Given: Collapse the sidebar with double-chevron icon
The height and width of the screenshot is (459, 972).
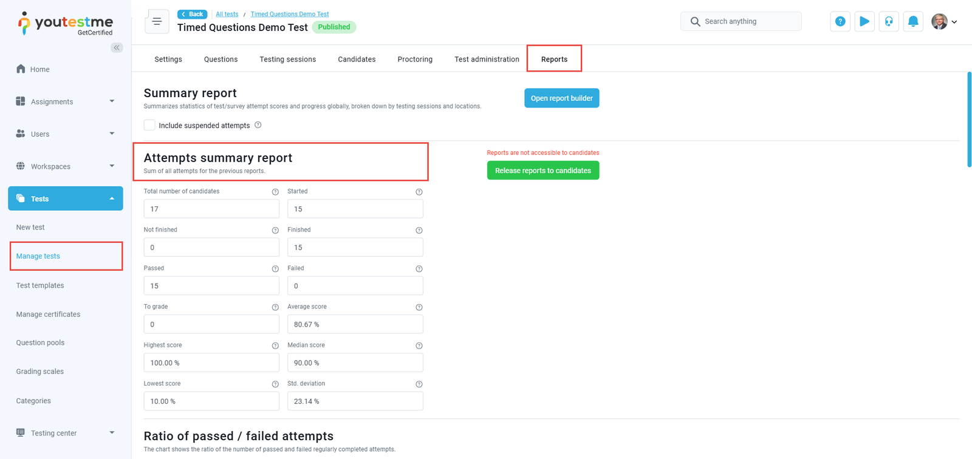Looking at the screenshot, I should point(117,47).
